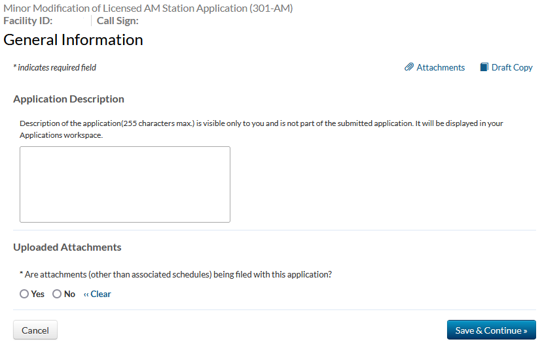Click the Call Sign label
Screen dimensions: 542x348
click(x=117, y=20)
